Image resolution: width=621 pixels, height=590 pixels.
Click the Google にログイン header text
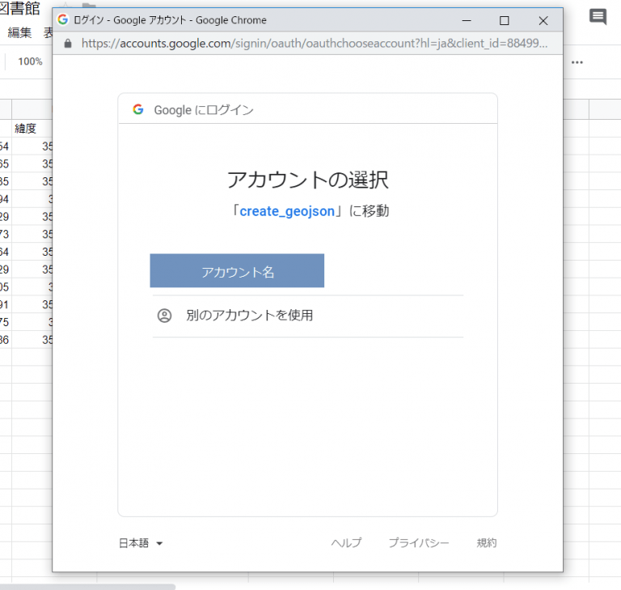pyautogui.click(x=204, y=110)
